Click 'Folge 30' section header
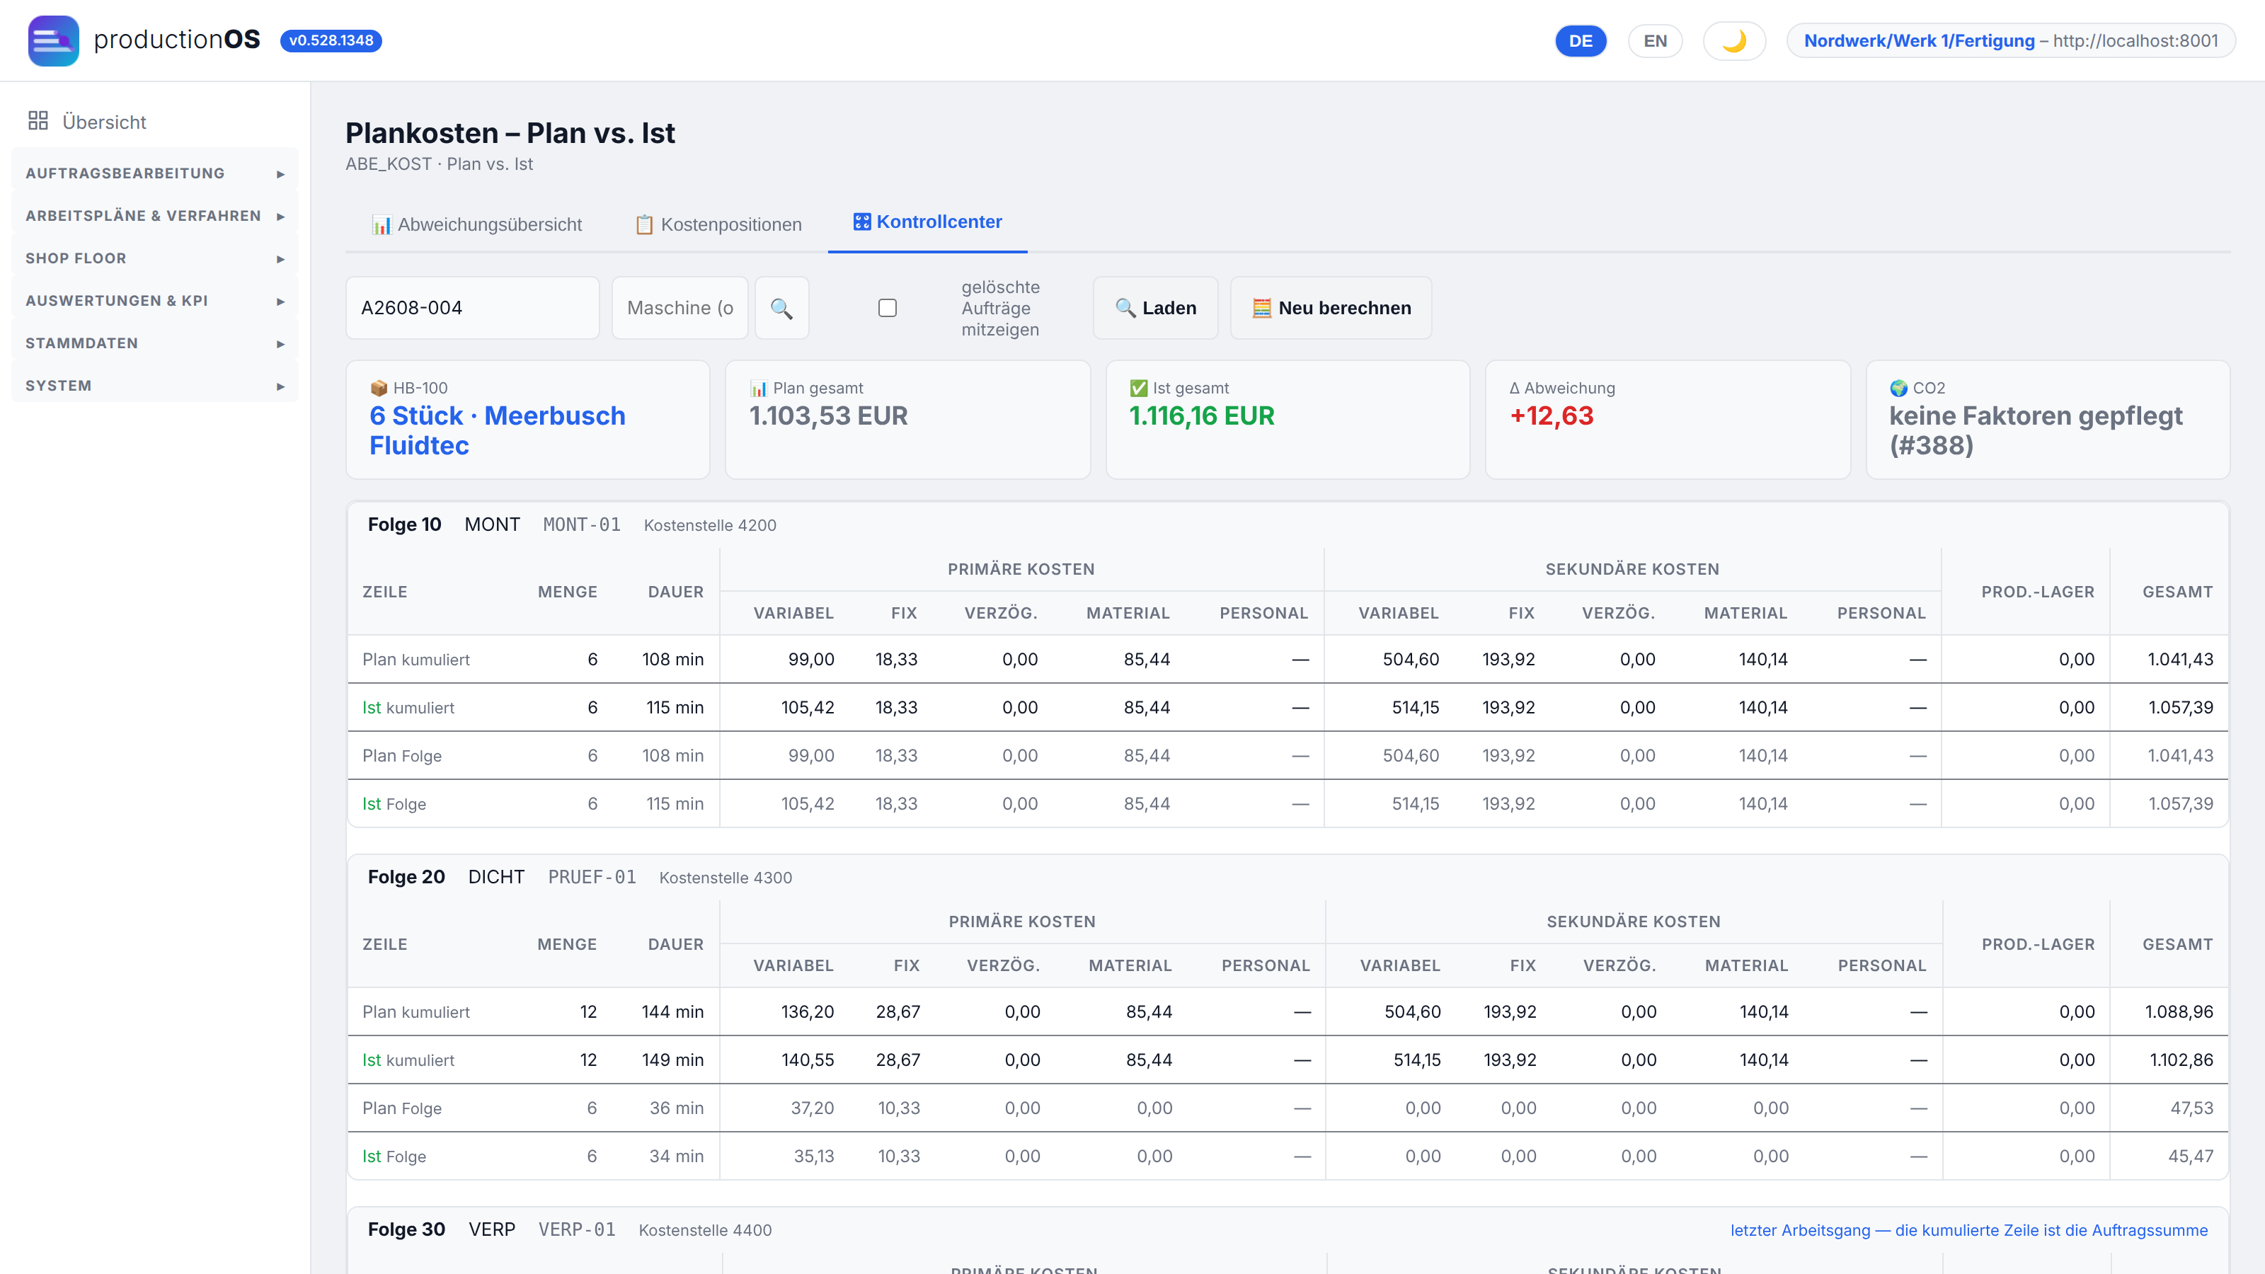The width and height of the screenshot is (2265, 1274). click(406, 1229)
